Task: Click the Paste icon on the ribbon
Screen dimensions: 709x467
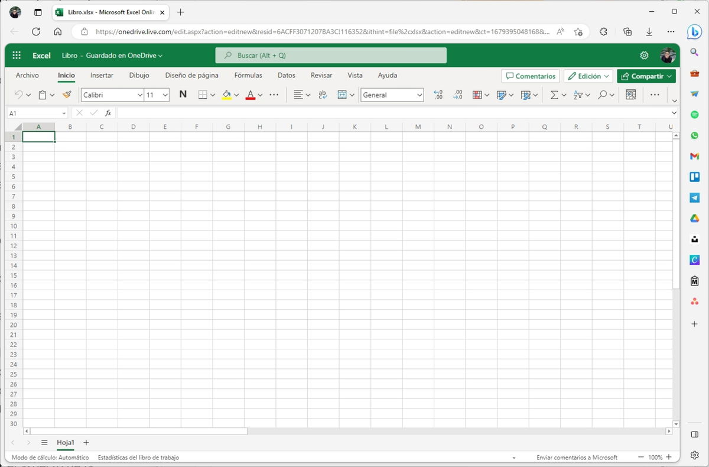Action: click(41, 95)
